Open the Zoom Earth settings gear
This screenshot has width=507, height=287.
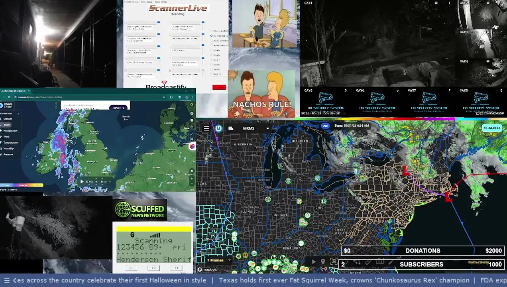point(192,113)
